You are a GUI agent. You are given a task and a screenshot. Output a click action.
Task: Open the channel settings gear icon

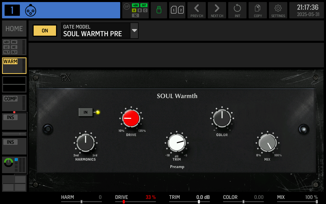[x=278, y=10]
